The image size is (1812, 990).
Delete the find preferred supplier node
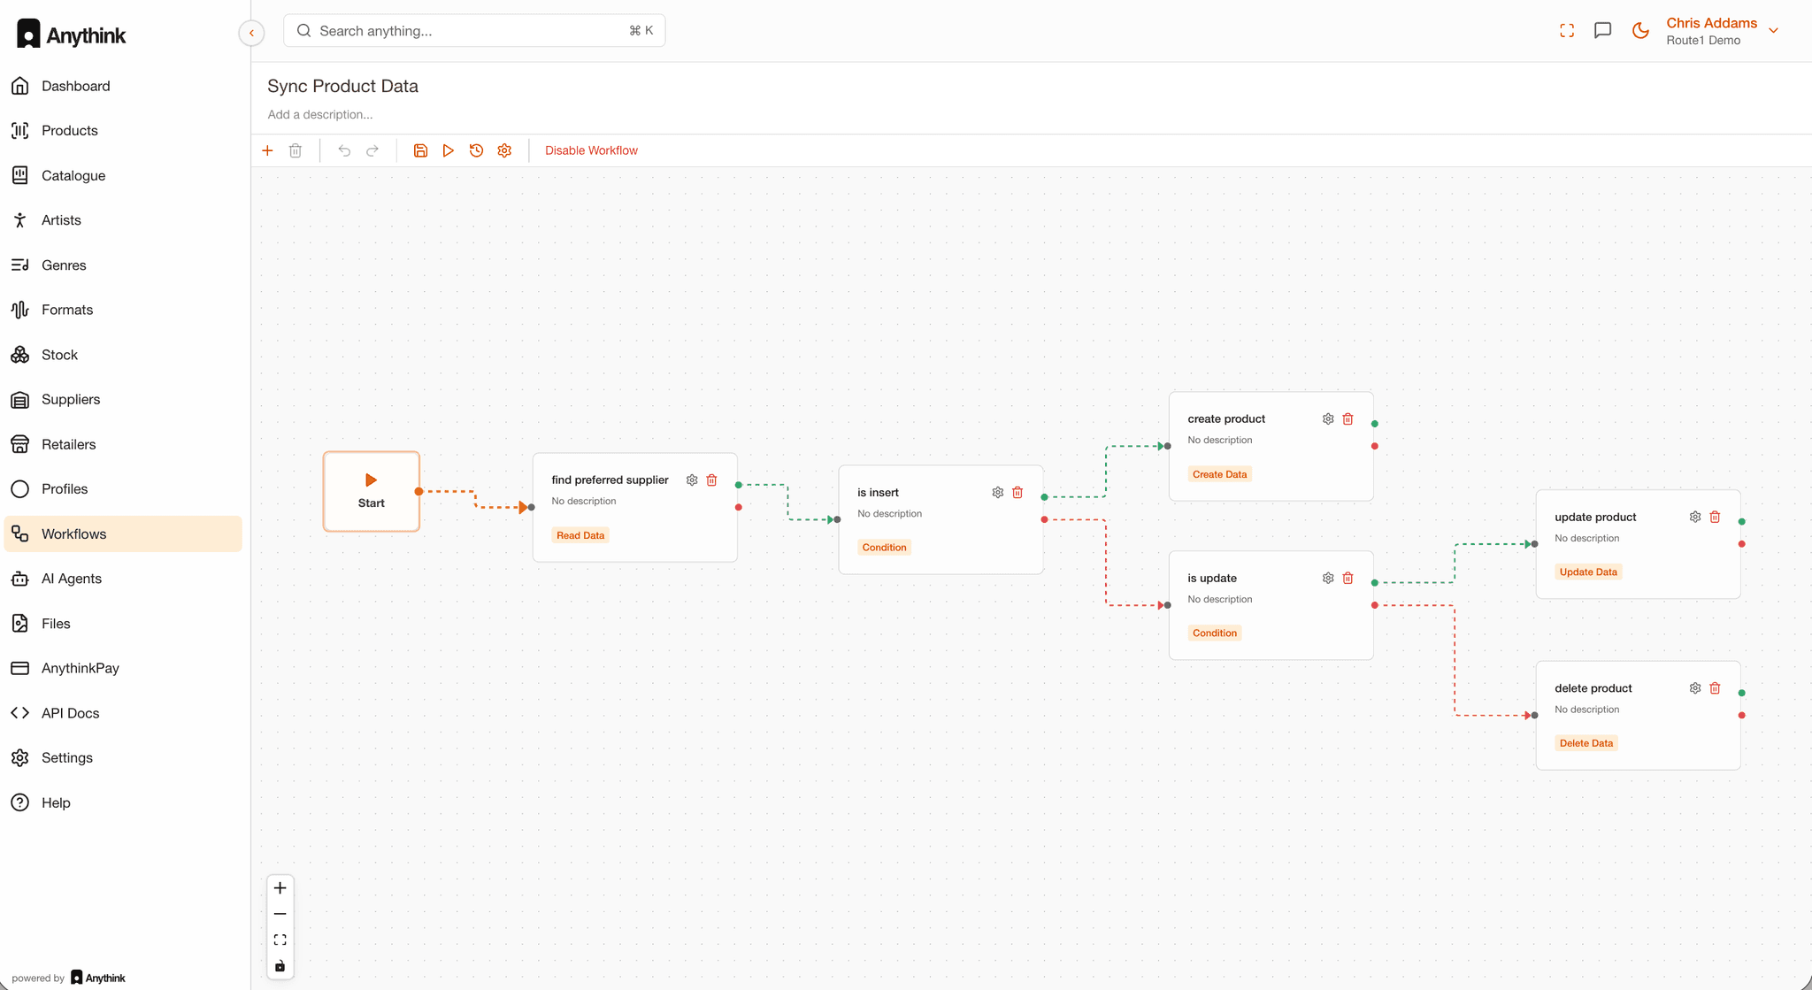pyautogui.click(x=711, y=480)
